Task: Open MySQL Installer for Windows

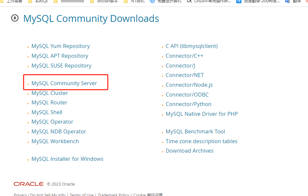Action: point(67,159)
